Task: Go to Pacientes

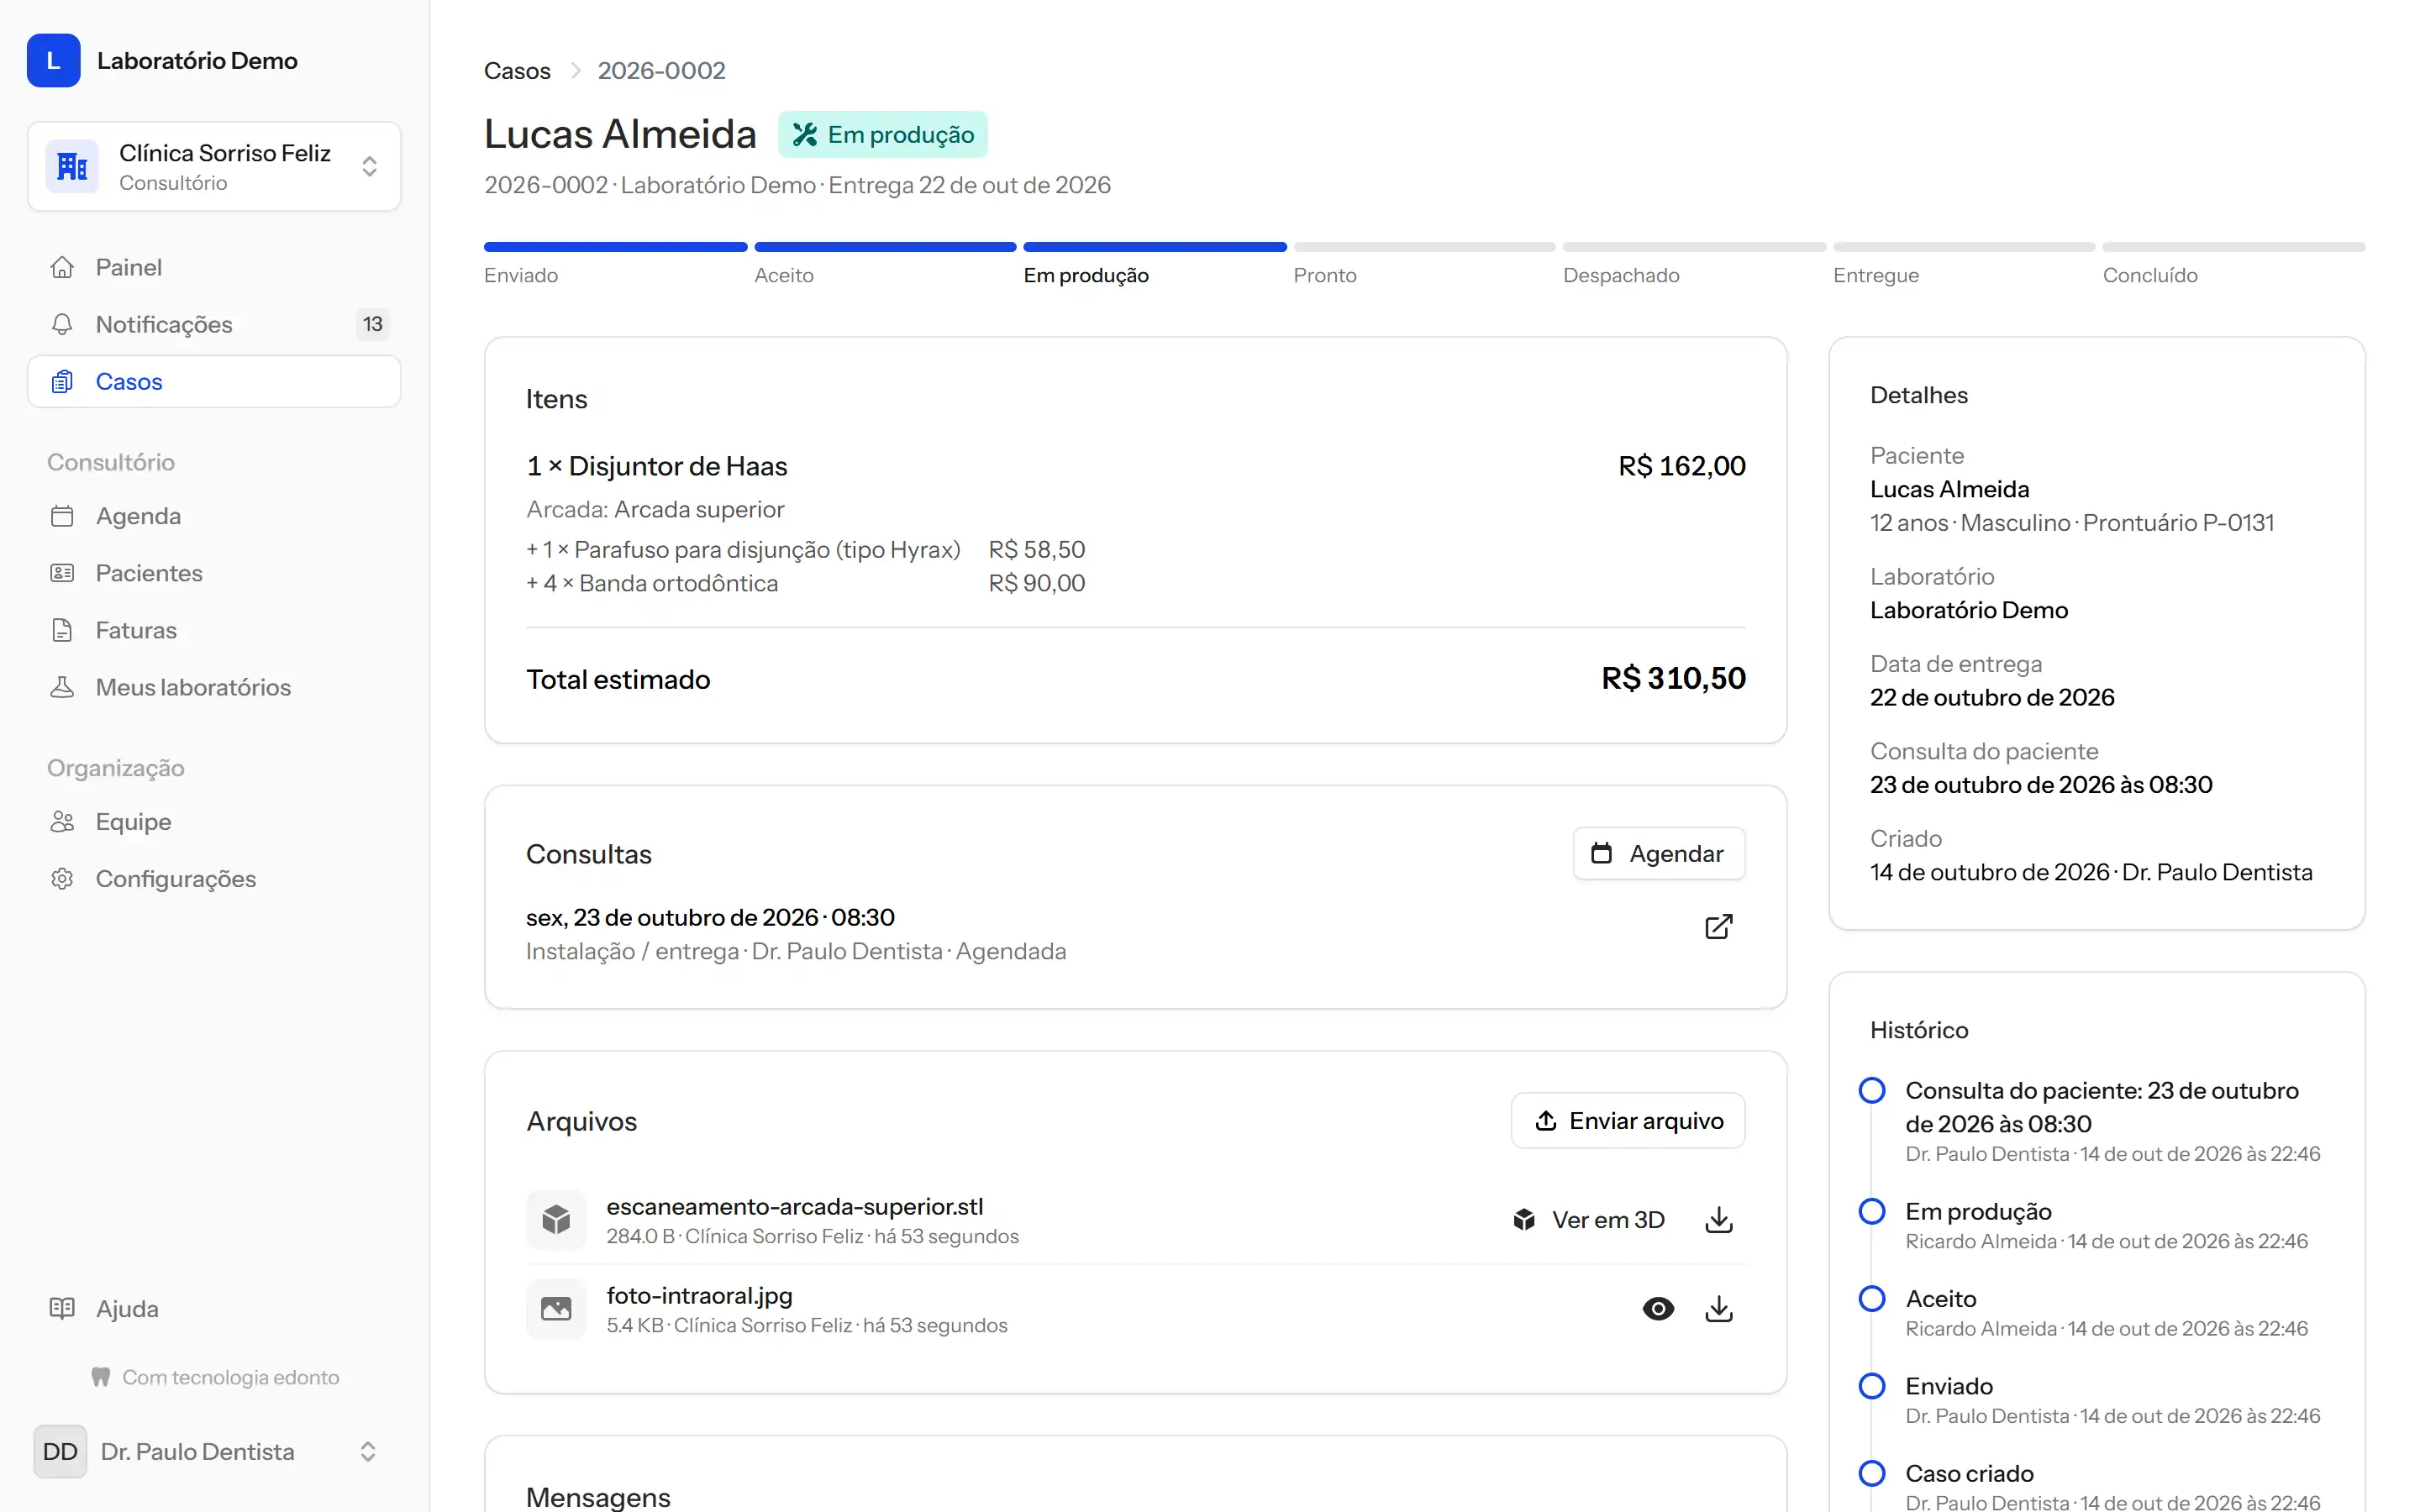Action: tap(214, 573)
